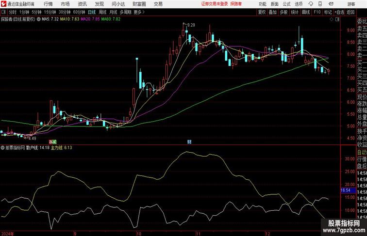Switch to the 15分钟 period

tap(50, 12)
